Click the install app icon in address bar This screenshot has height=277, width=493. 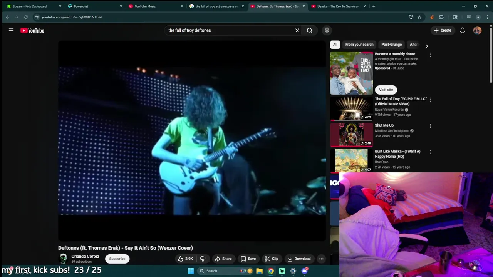point(411,17)
